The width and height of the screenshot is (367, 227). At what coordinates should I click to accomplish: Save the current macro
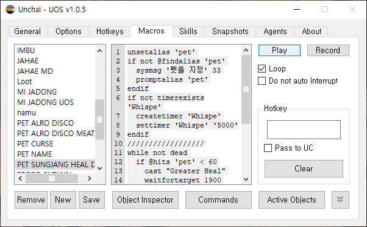(91, 200)
